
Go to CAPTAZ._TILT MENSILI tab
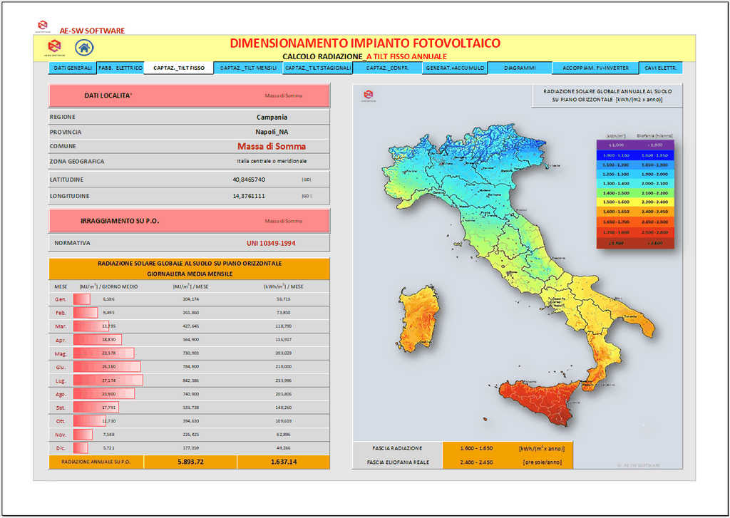pos(248,68)
